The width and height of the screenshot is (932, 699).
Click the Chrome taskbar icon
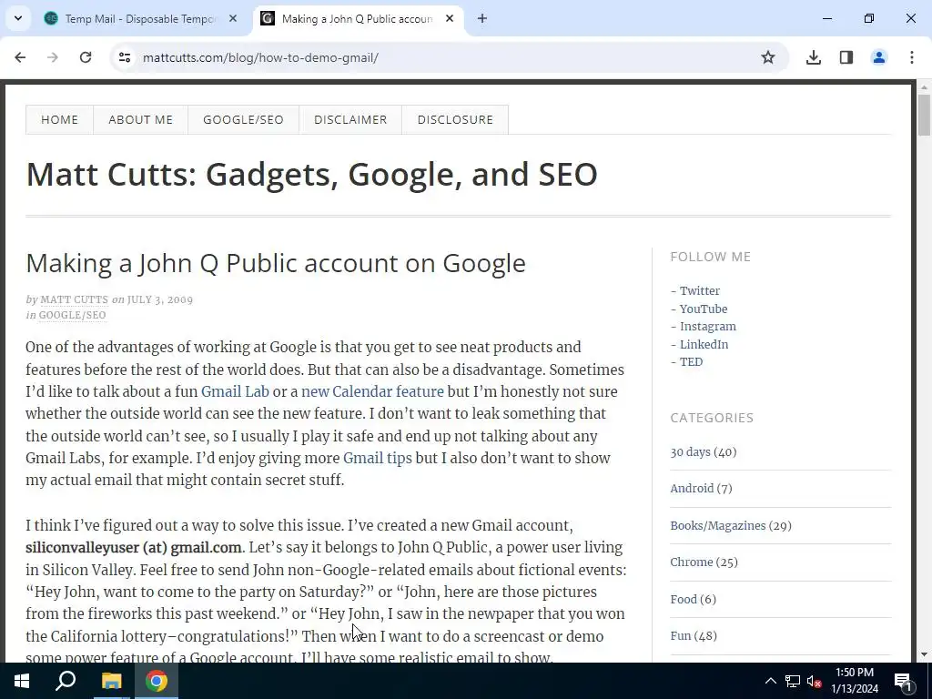pos(157,681)
